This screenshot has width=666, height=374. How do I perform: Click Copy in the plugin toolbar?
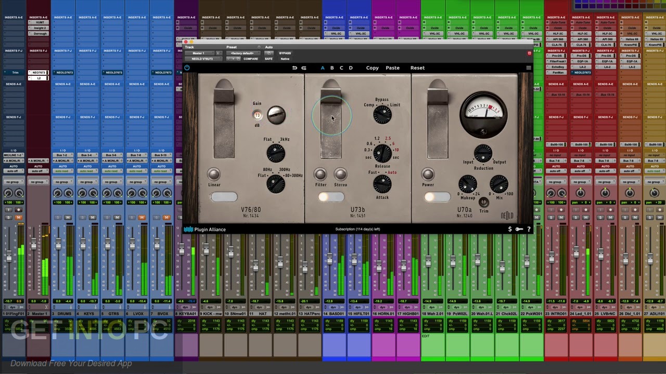pyautogui.click(x=373, y=68)
